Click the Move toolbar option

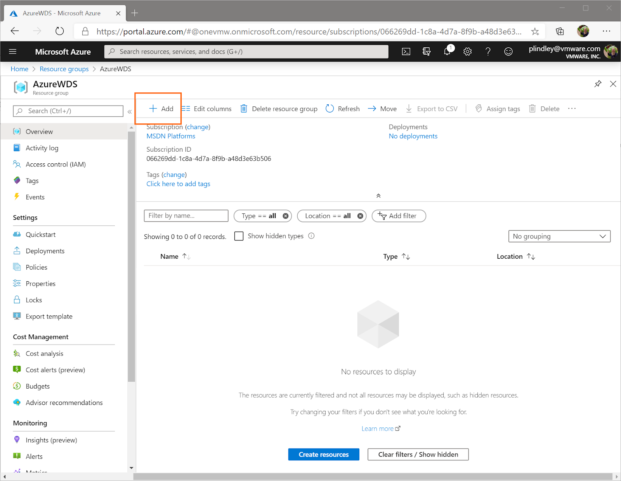[x=382, y=109]
